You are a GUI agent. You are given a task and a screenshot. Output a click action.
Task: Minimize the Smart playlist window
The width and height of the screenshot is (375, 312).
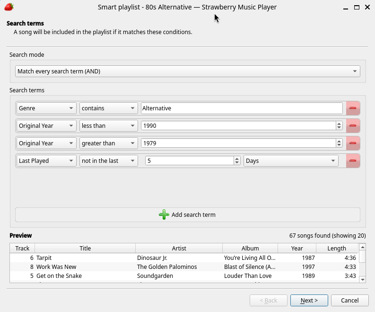click(345, 8)
